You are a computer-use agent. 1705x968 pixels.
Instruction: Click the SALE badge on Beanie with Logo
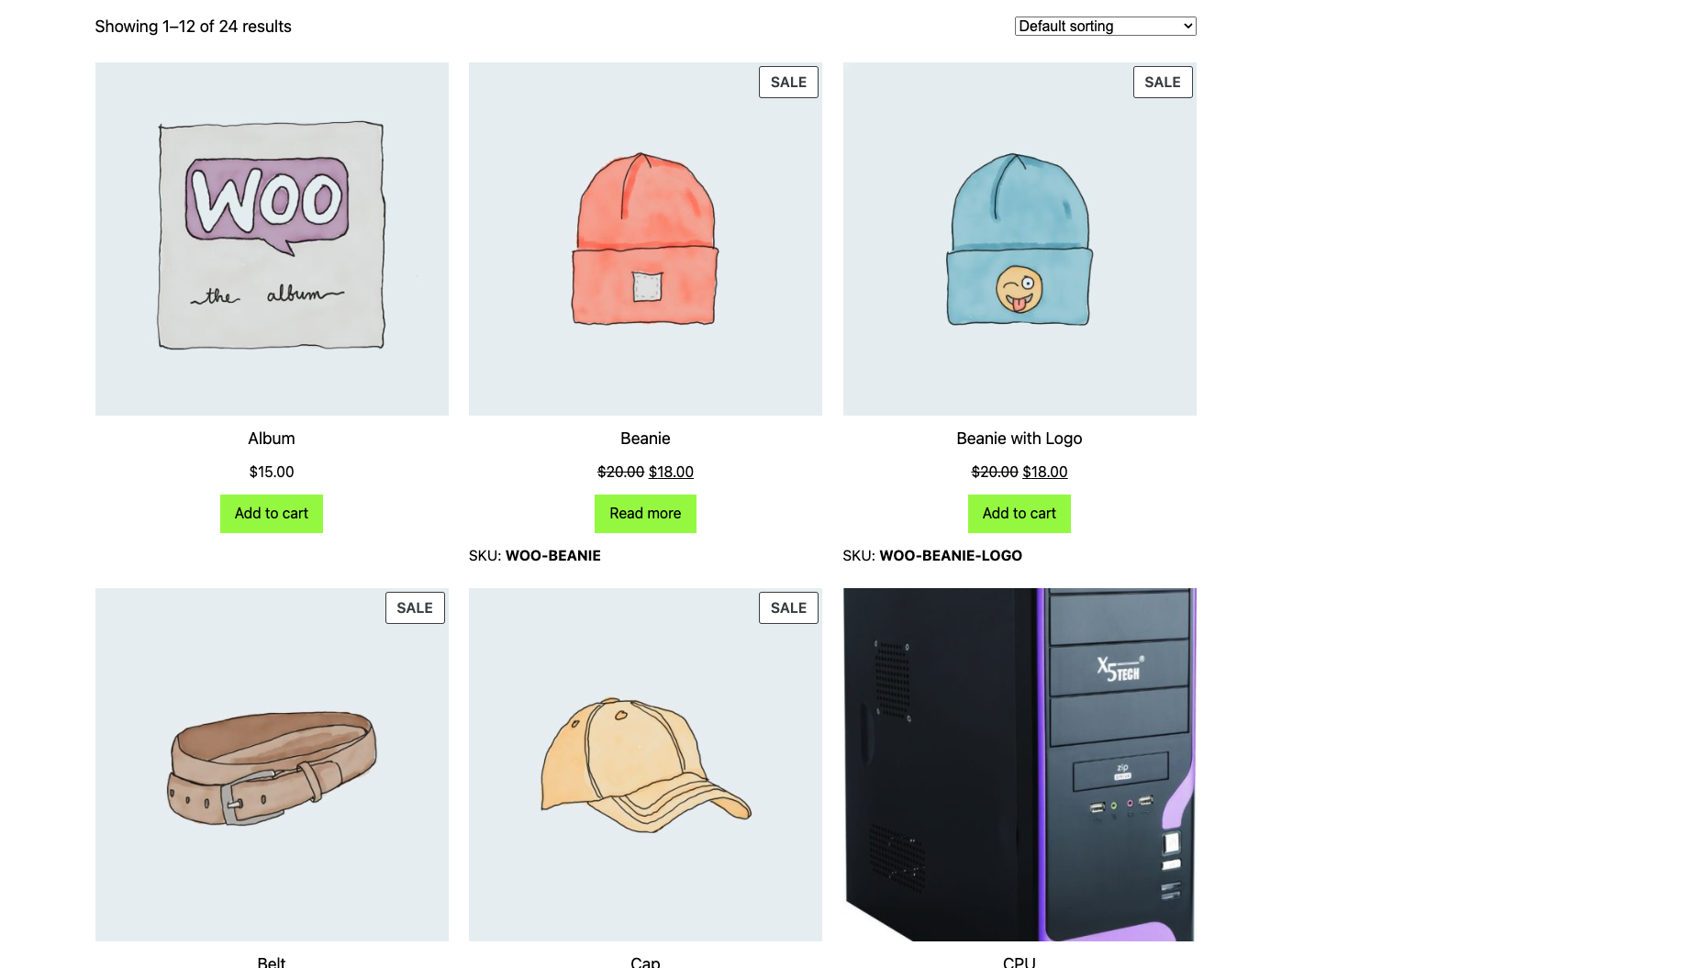click(1163, 82)
